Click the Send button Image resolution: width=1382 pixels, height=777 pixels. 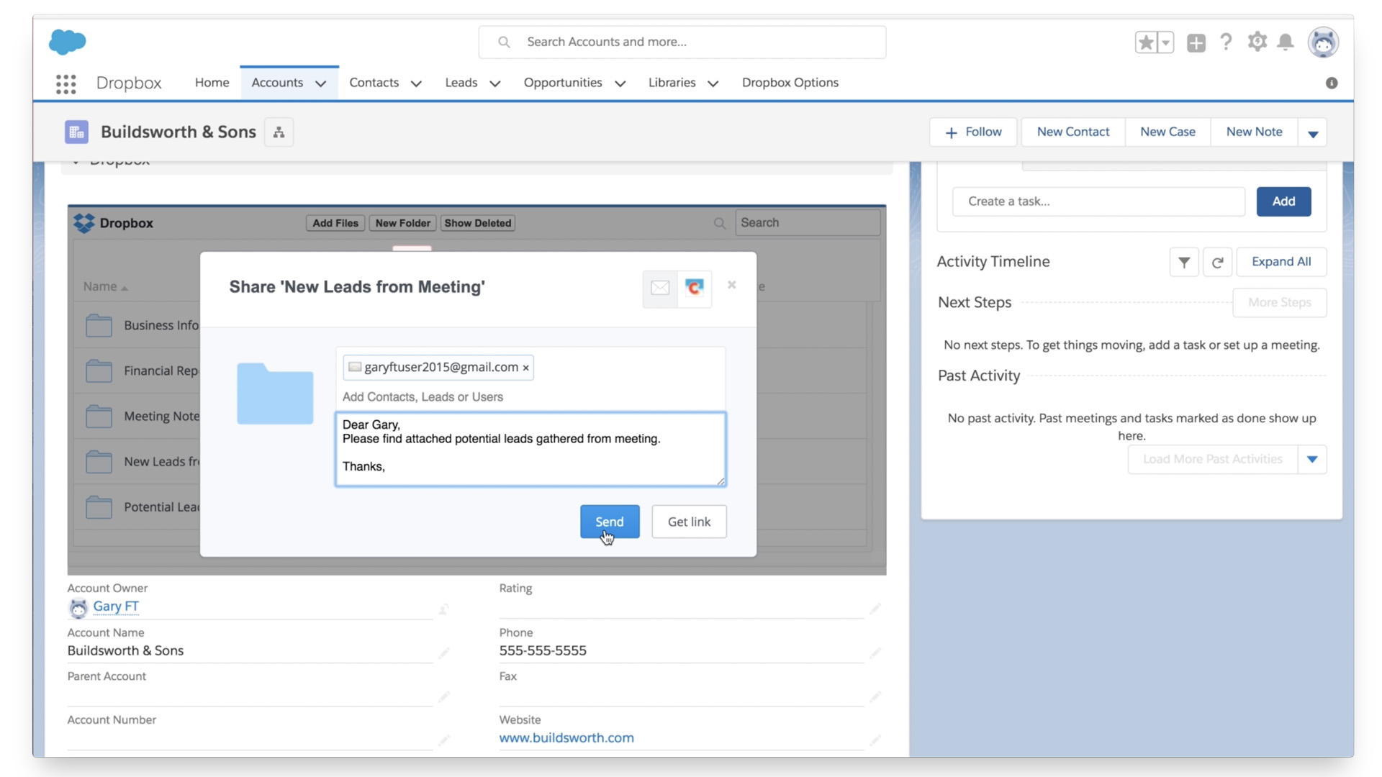[x=610, y=522]
